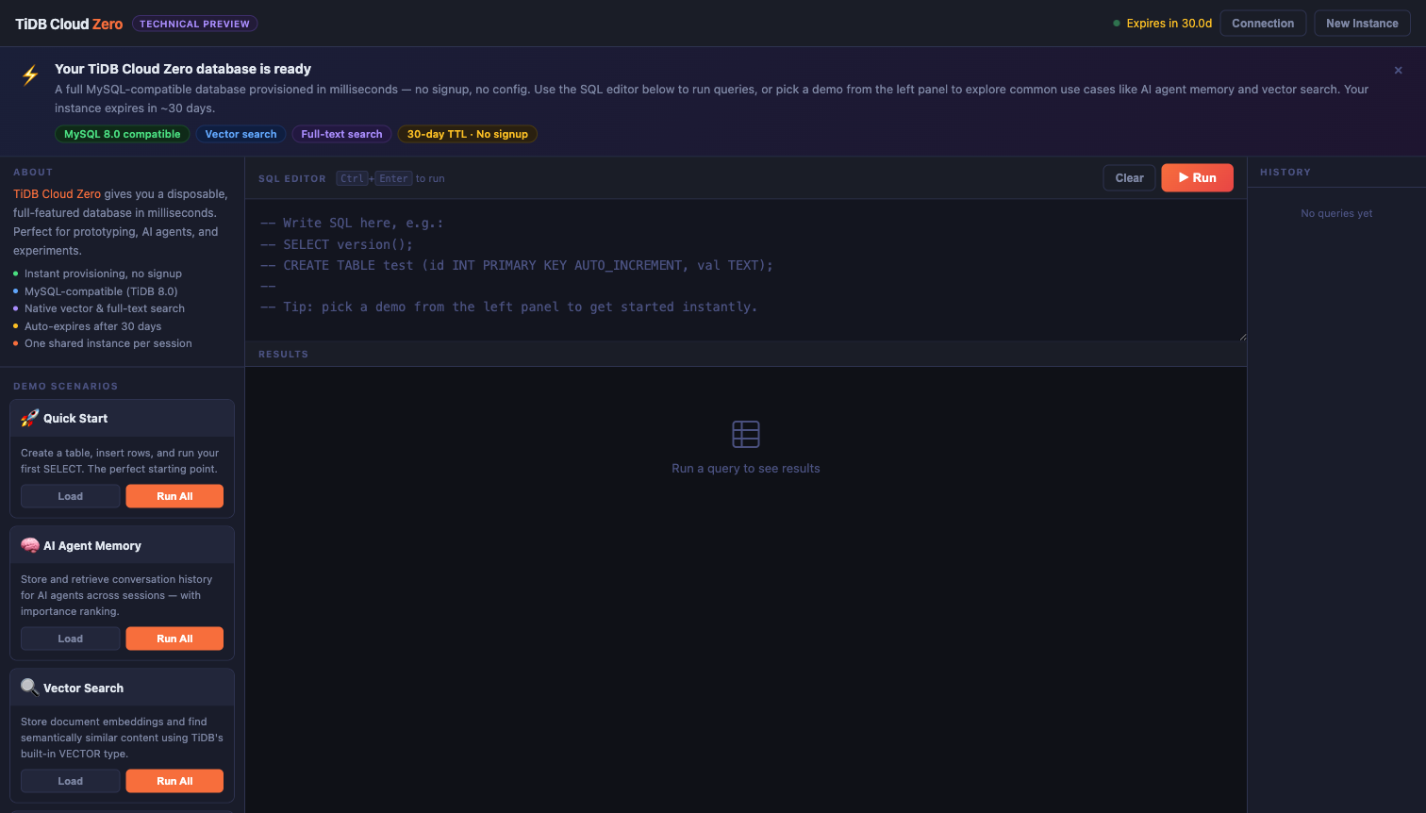Screen dimensions: 1426x813
Task: Run the current SQL query
Action: (1197, 177)
